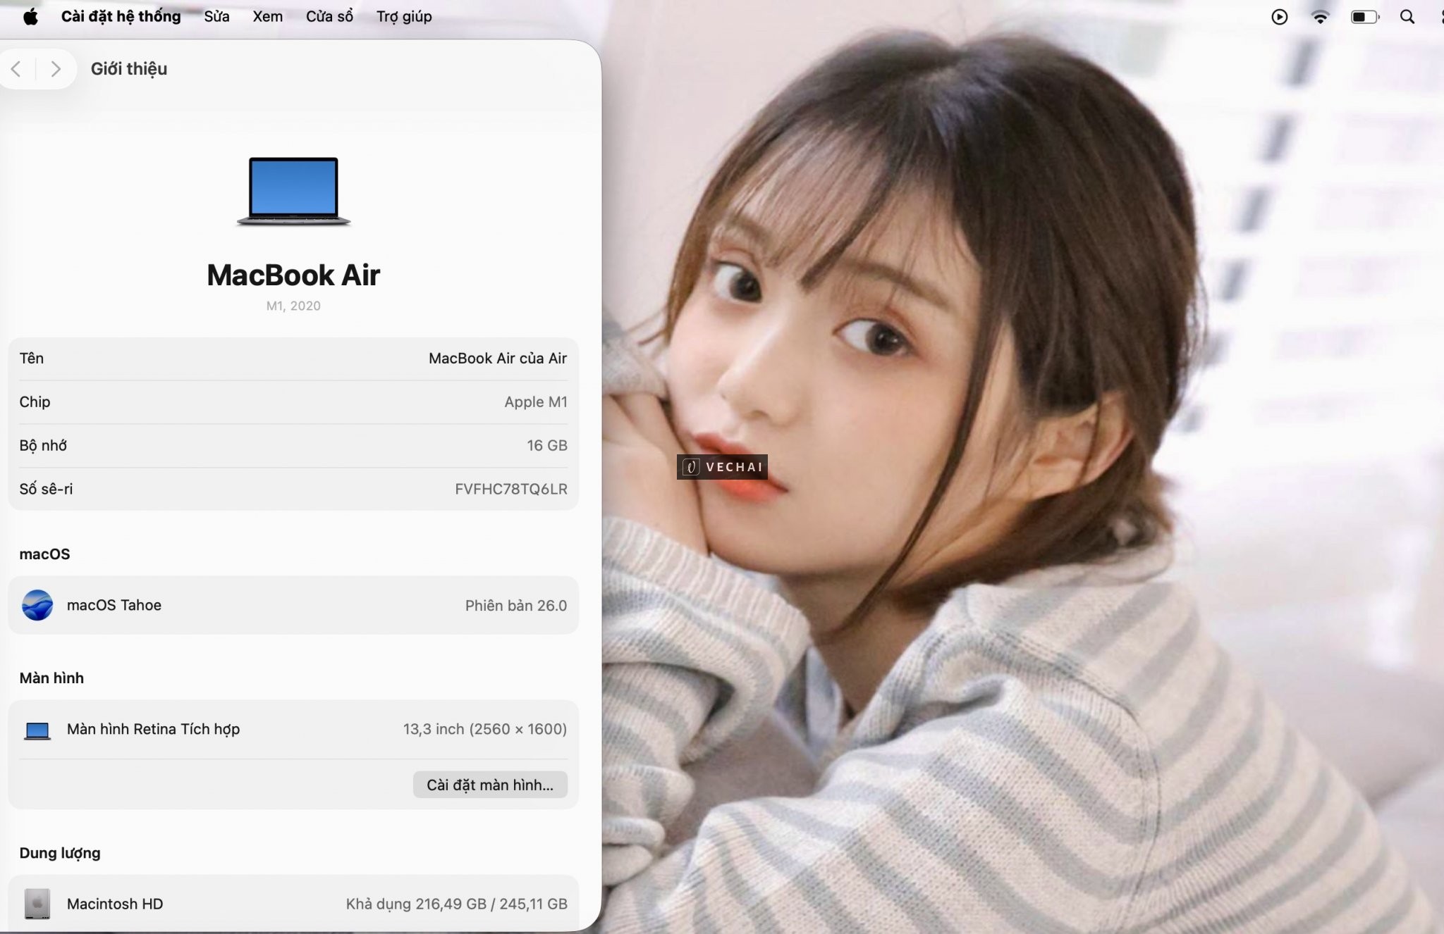Select the 13,3 inch (2560 × 1600) text

click(x=485, y=729)
